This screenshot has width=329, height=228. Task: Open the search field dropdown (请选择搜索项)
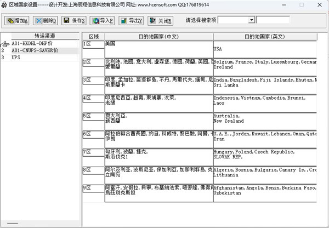252,20
